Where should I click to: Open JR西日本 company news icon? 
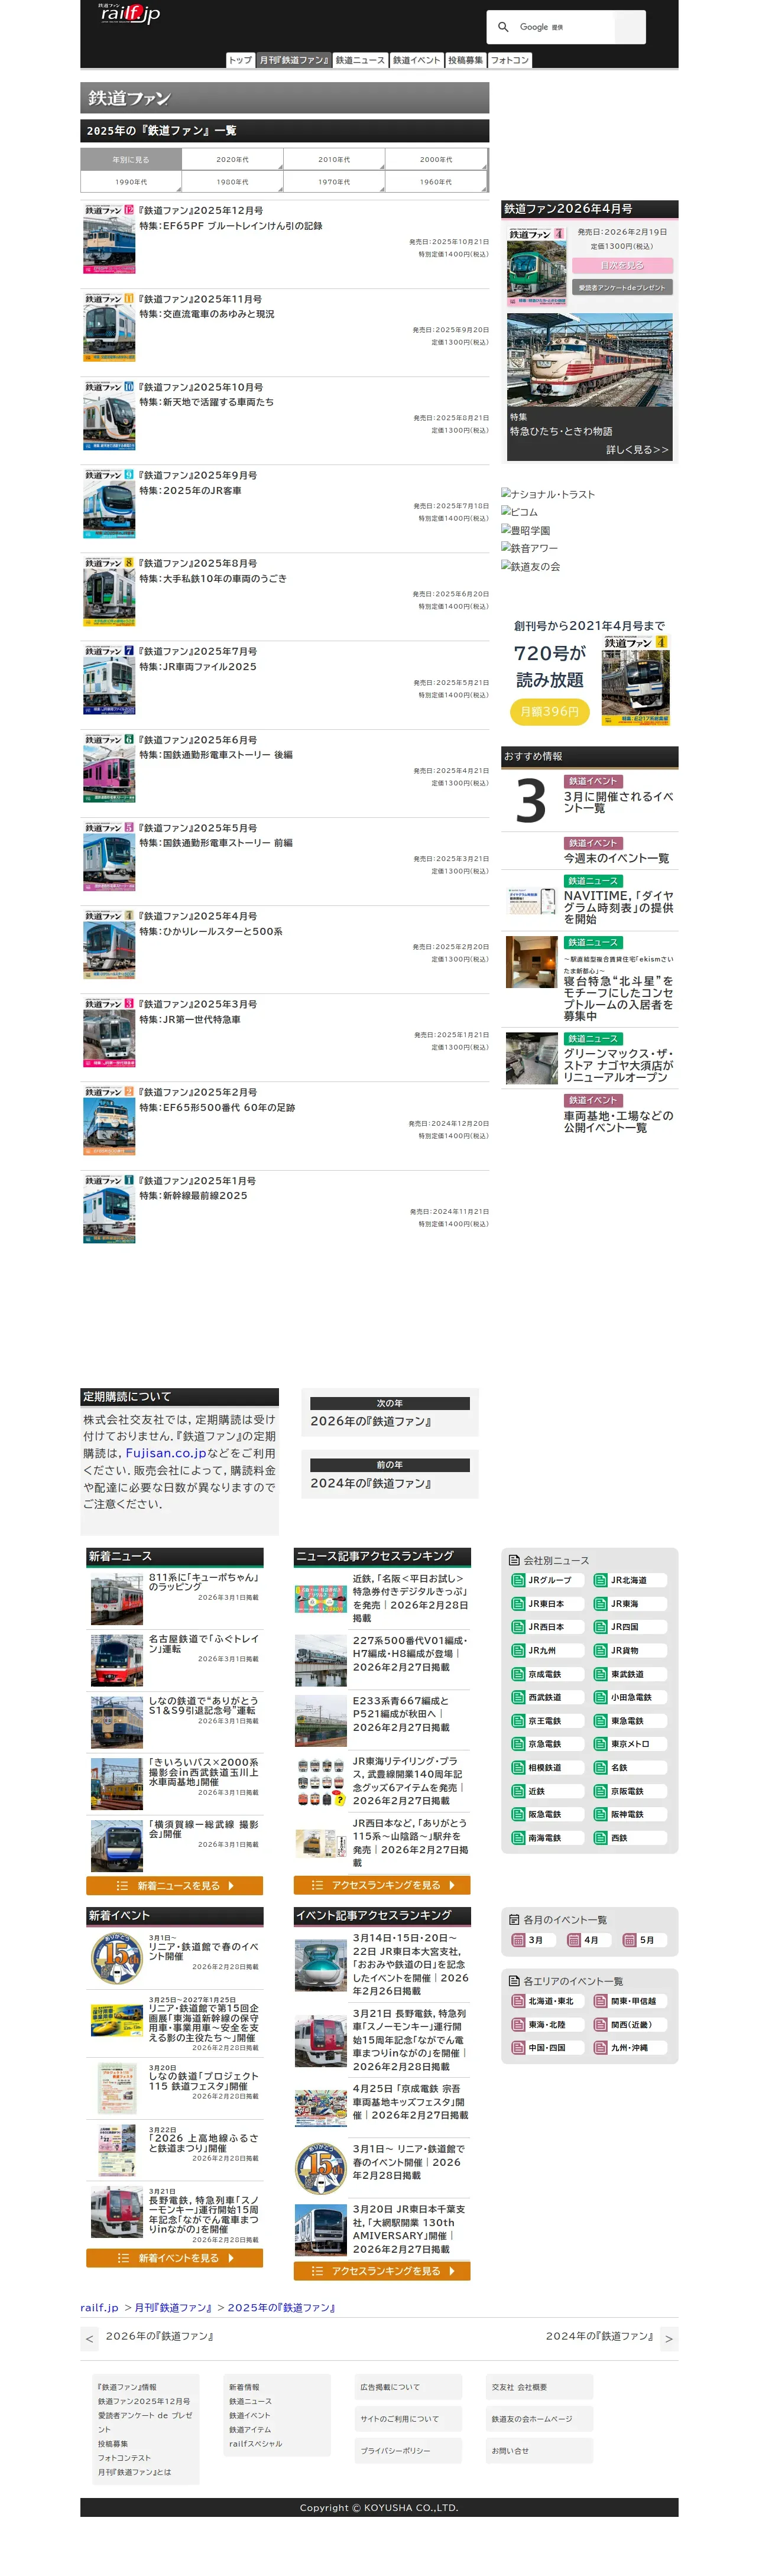tap(518, 1627)
